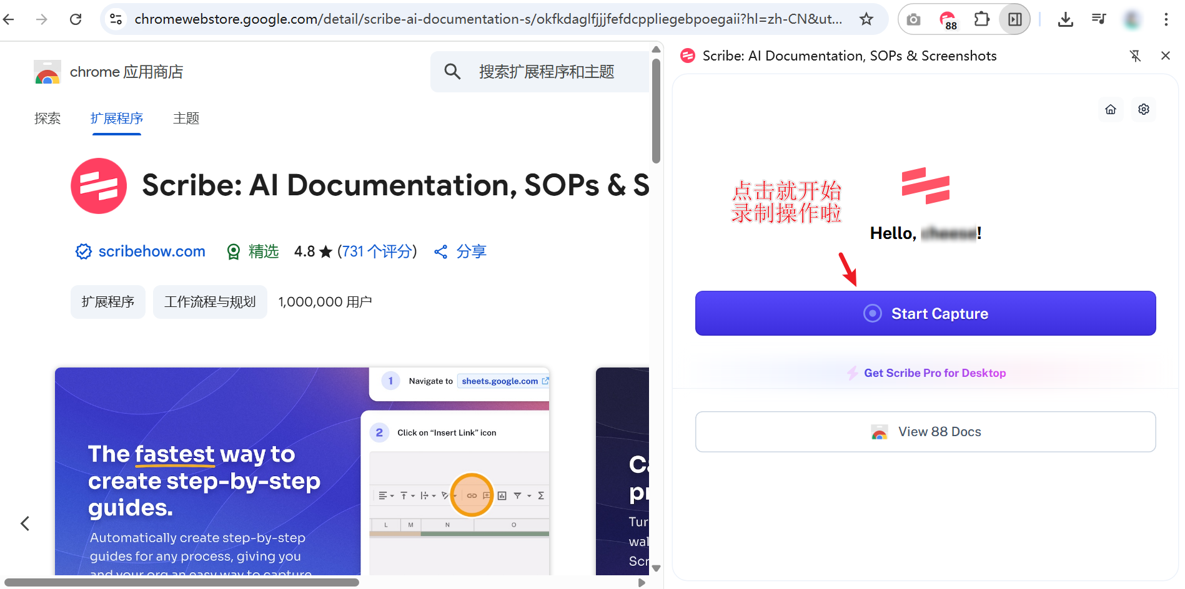Image resolution: width=1185 pixels, height=589 pixels.
Task: Open the second partially visible screenshot thumbnail
Action: coord(622,471)
